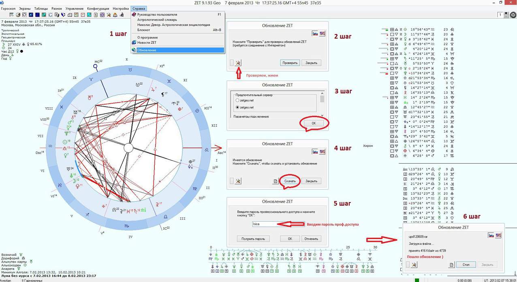Screen dimensions: 517x282
Task: Click Закрыть next to Скачать
Action: (x=312, y=181)
